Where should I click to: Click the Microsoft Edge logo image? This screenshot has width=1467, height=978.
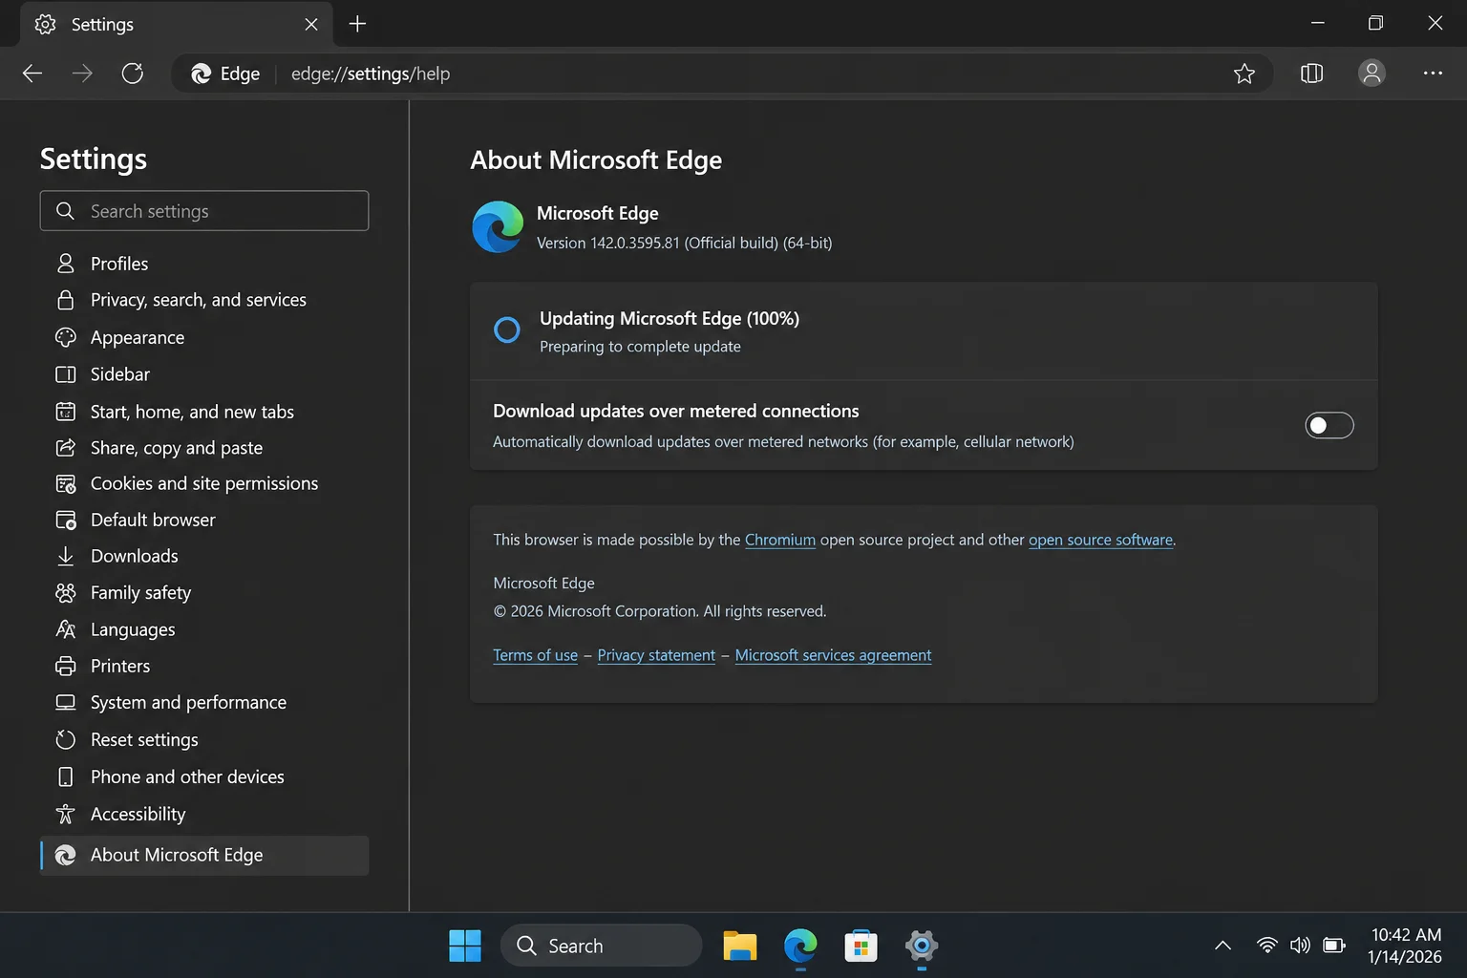pos(498,227)
